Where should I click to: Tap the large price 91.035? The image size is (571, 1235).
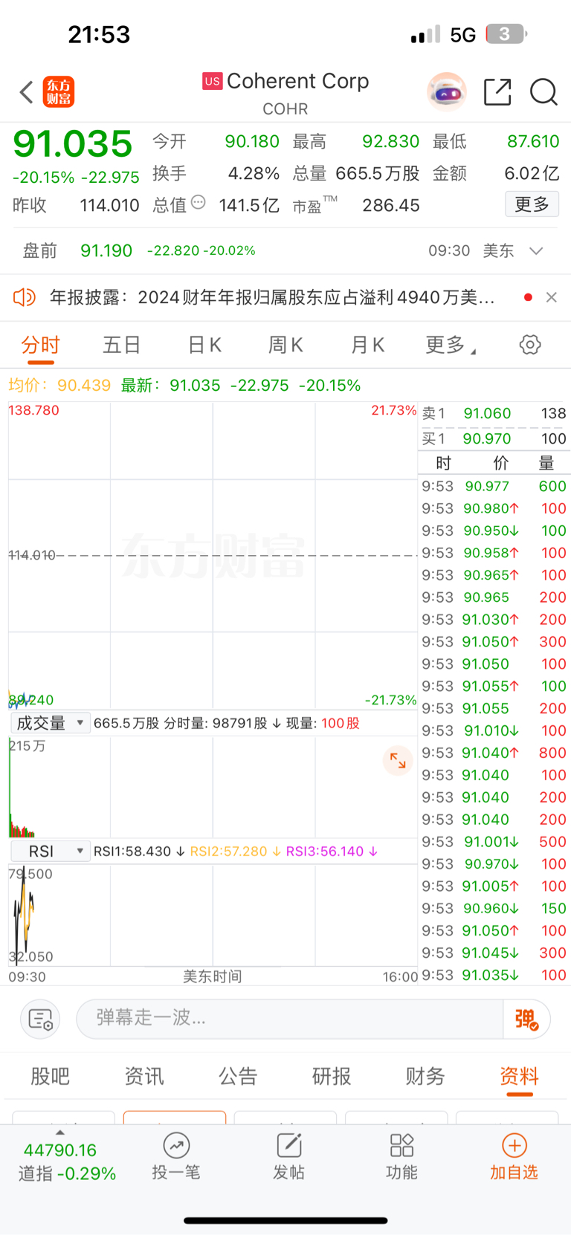(73, 143)
